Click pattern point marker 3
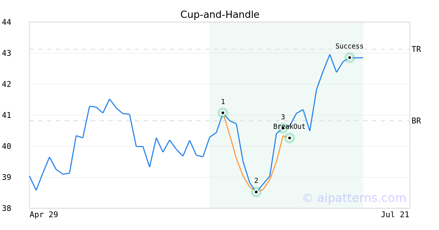Image resolution: width=439 pixels, height=230 pixels. [283, 128]
